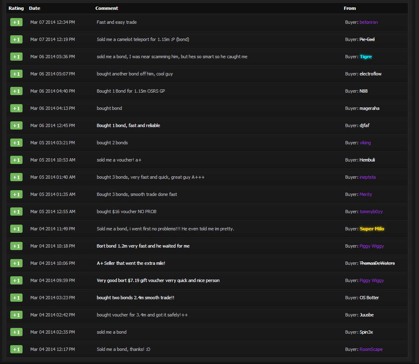Click the +1 badge next to Juusbe's feedback

click(16, 315)
